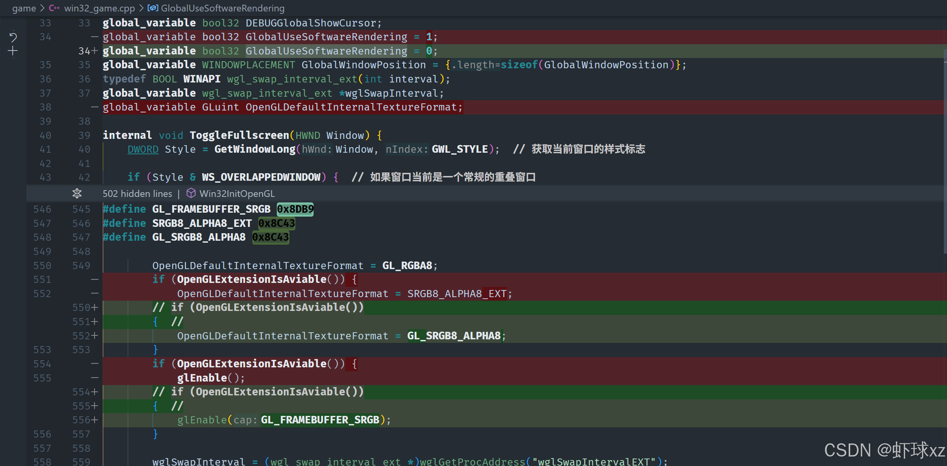The image size is (947, 466).
Task: Click the chevron after win32_game.cpp breadcrumb
Action: (x=141, y=8)
